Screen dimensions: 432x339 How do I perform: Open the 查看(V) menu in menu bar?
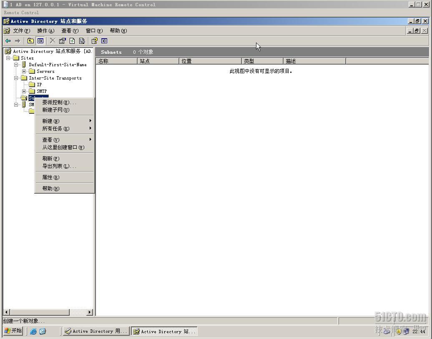(70, 31)
